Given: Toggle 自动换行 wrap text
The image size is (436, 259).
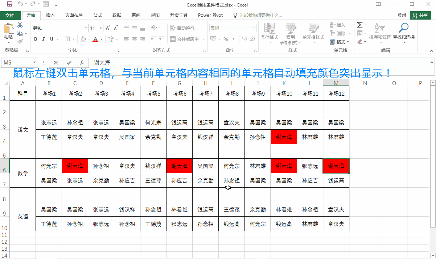Looking at the screenshot, I should 182,28.
